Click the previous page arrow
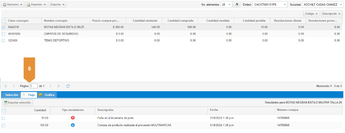Viewport: 345px width, 133px height. [14, 86]
